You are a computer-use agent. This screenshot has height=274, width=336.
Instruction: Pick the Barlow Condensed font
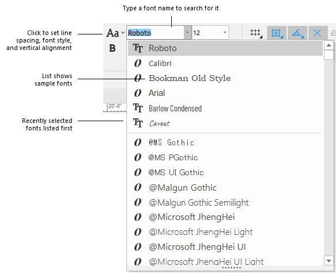point(225,109)
